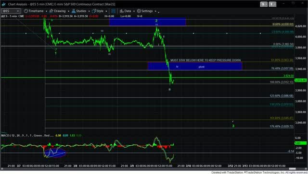Screen dimensions: 308x174
Task: Click the Data bar-chart icon
Action: (122, 11)
